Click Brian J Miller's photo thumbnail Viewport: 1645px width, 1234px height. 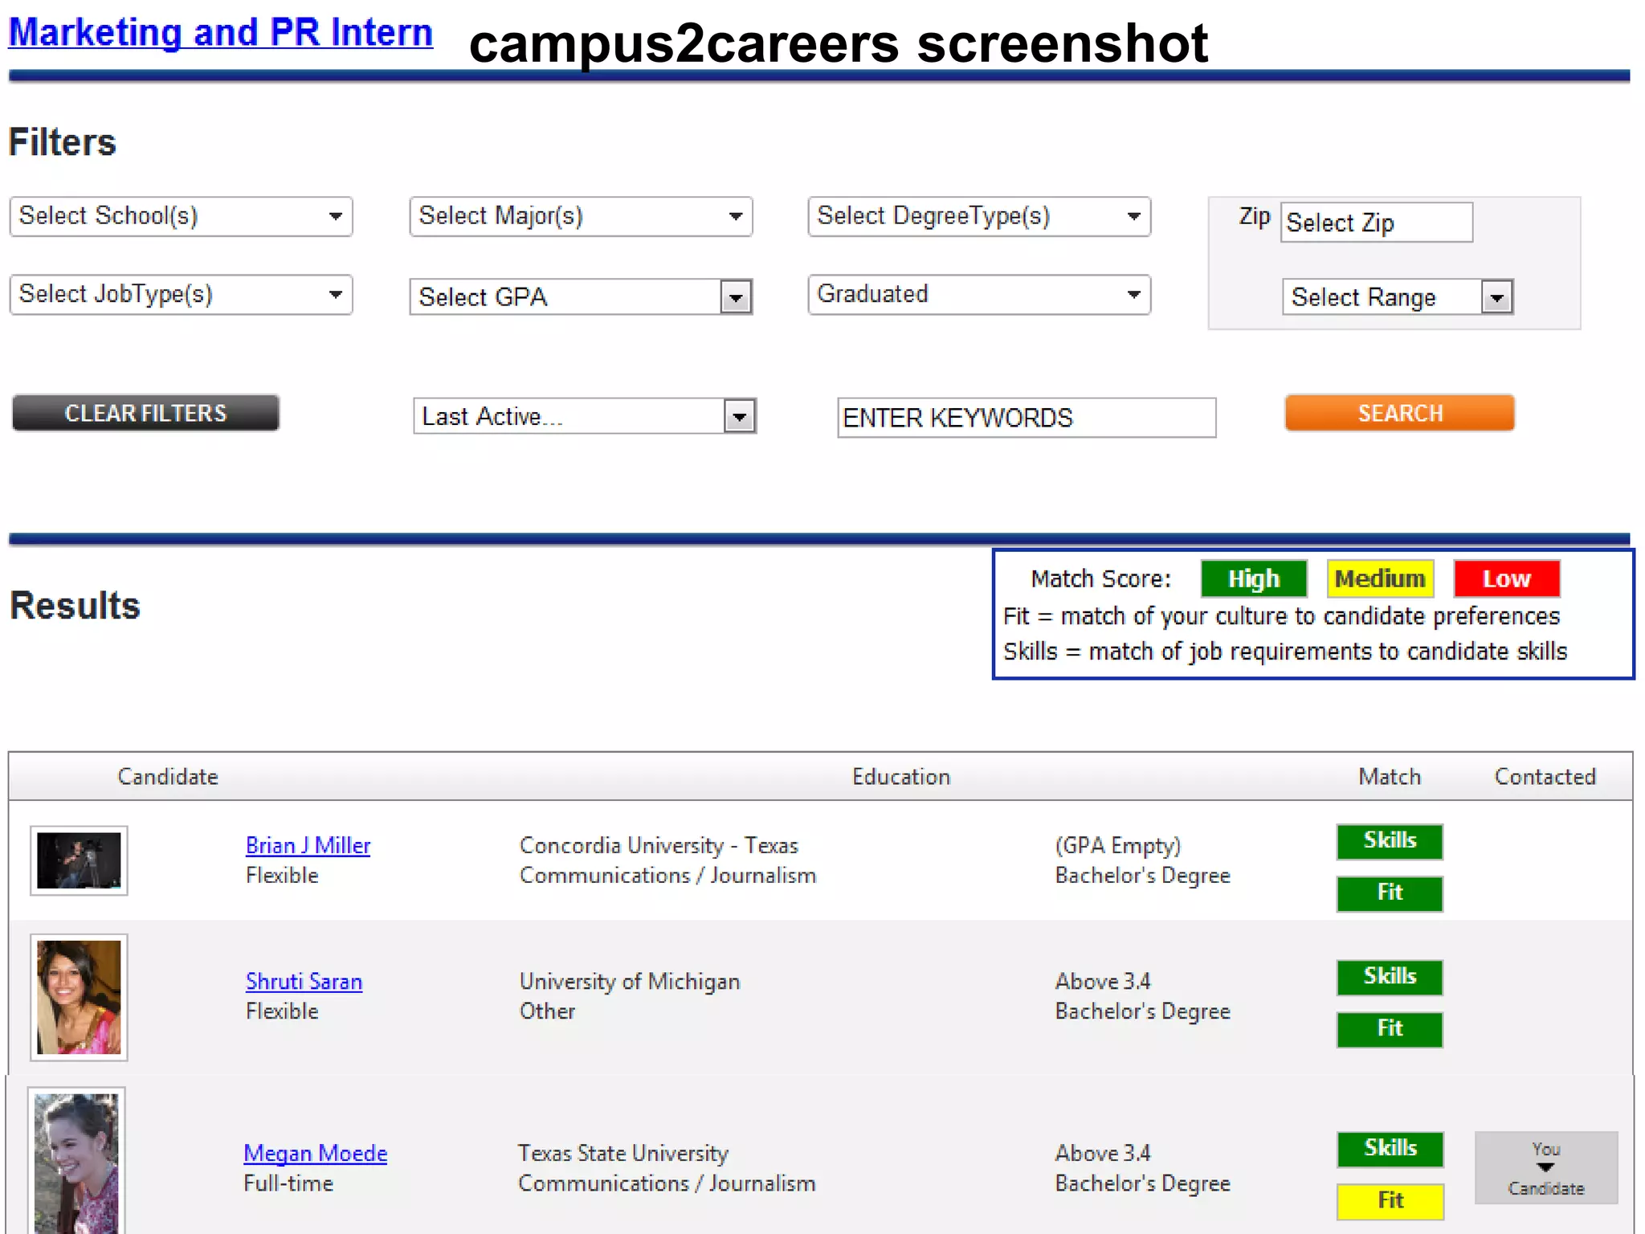tap(79, 860)
